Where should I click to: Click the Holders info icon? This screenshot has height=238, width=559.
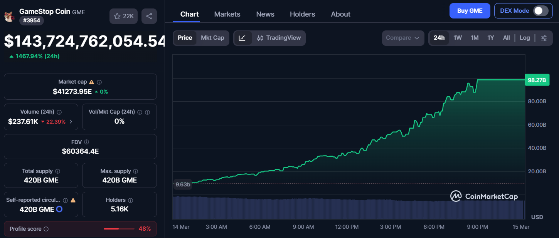[x=130, y=200]
